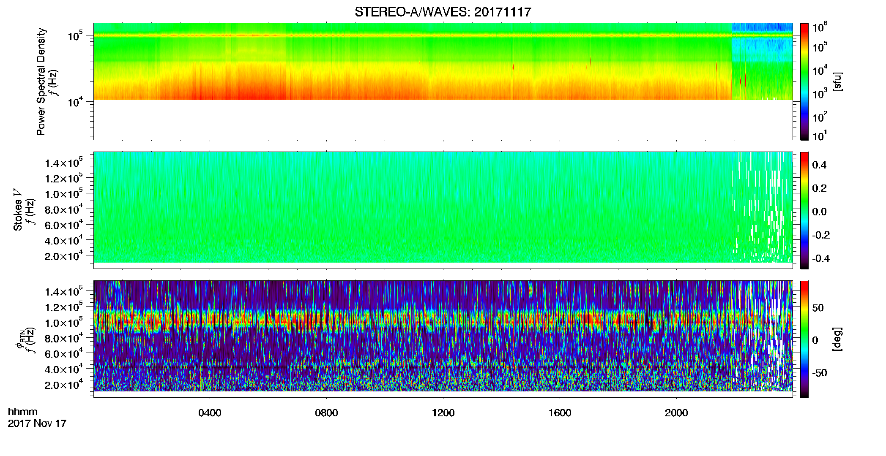Screen dimensions: 886x456
Task: Select the 0400 time axis label
Action: coord(210,413)
